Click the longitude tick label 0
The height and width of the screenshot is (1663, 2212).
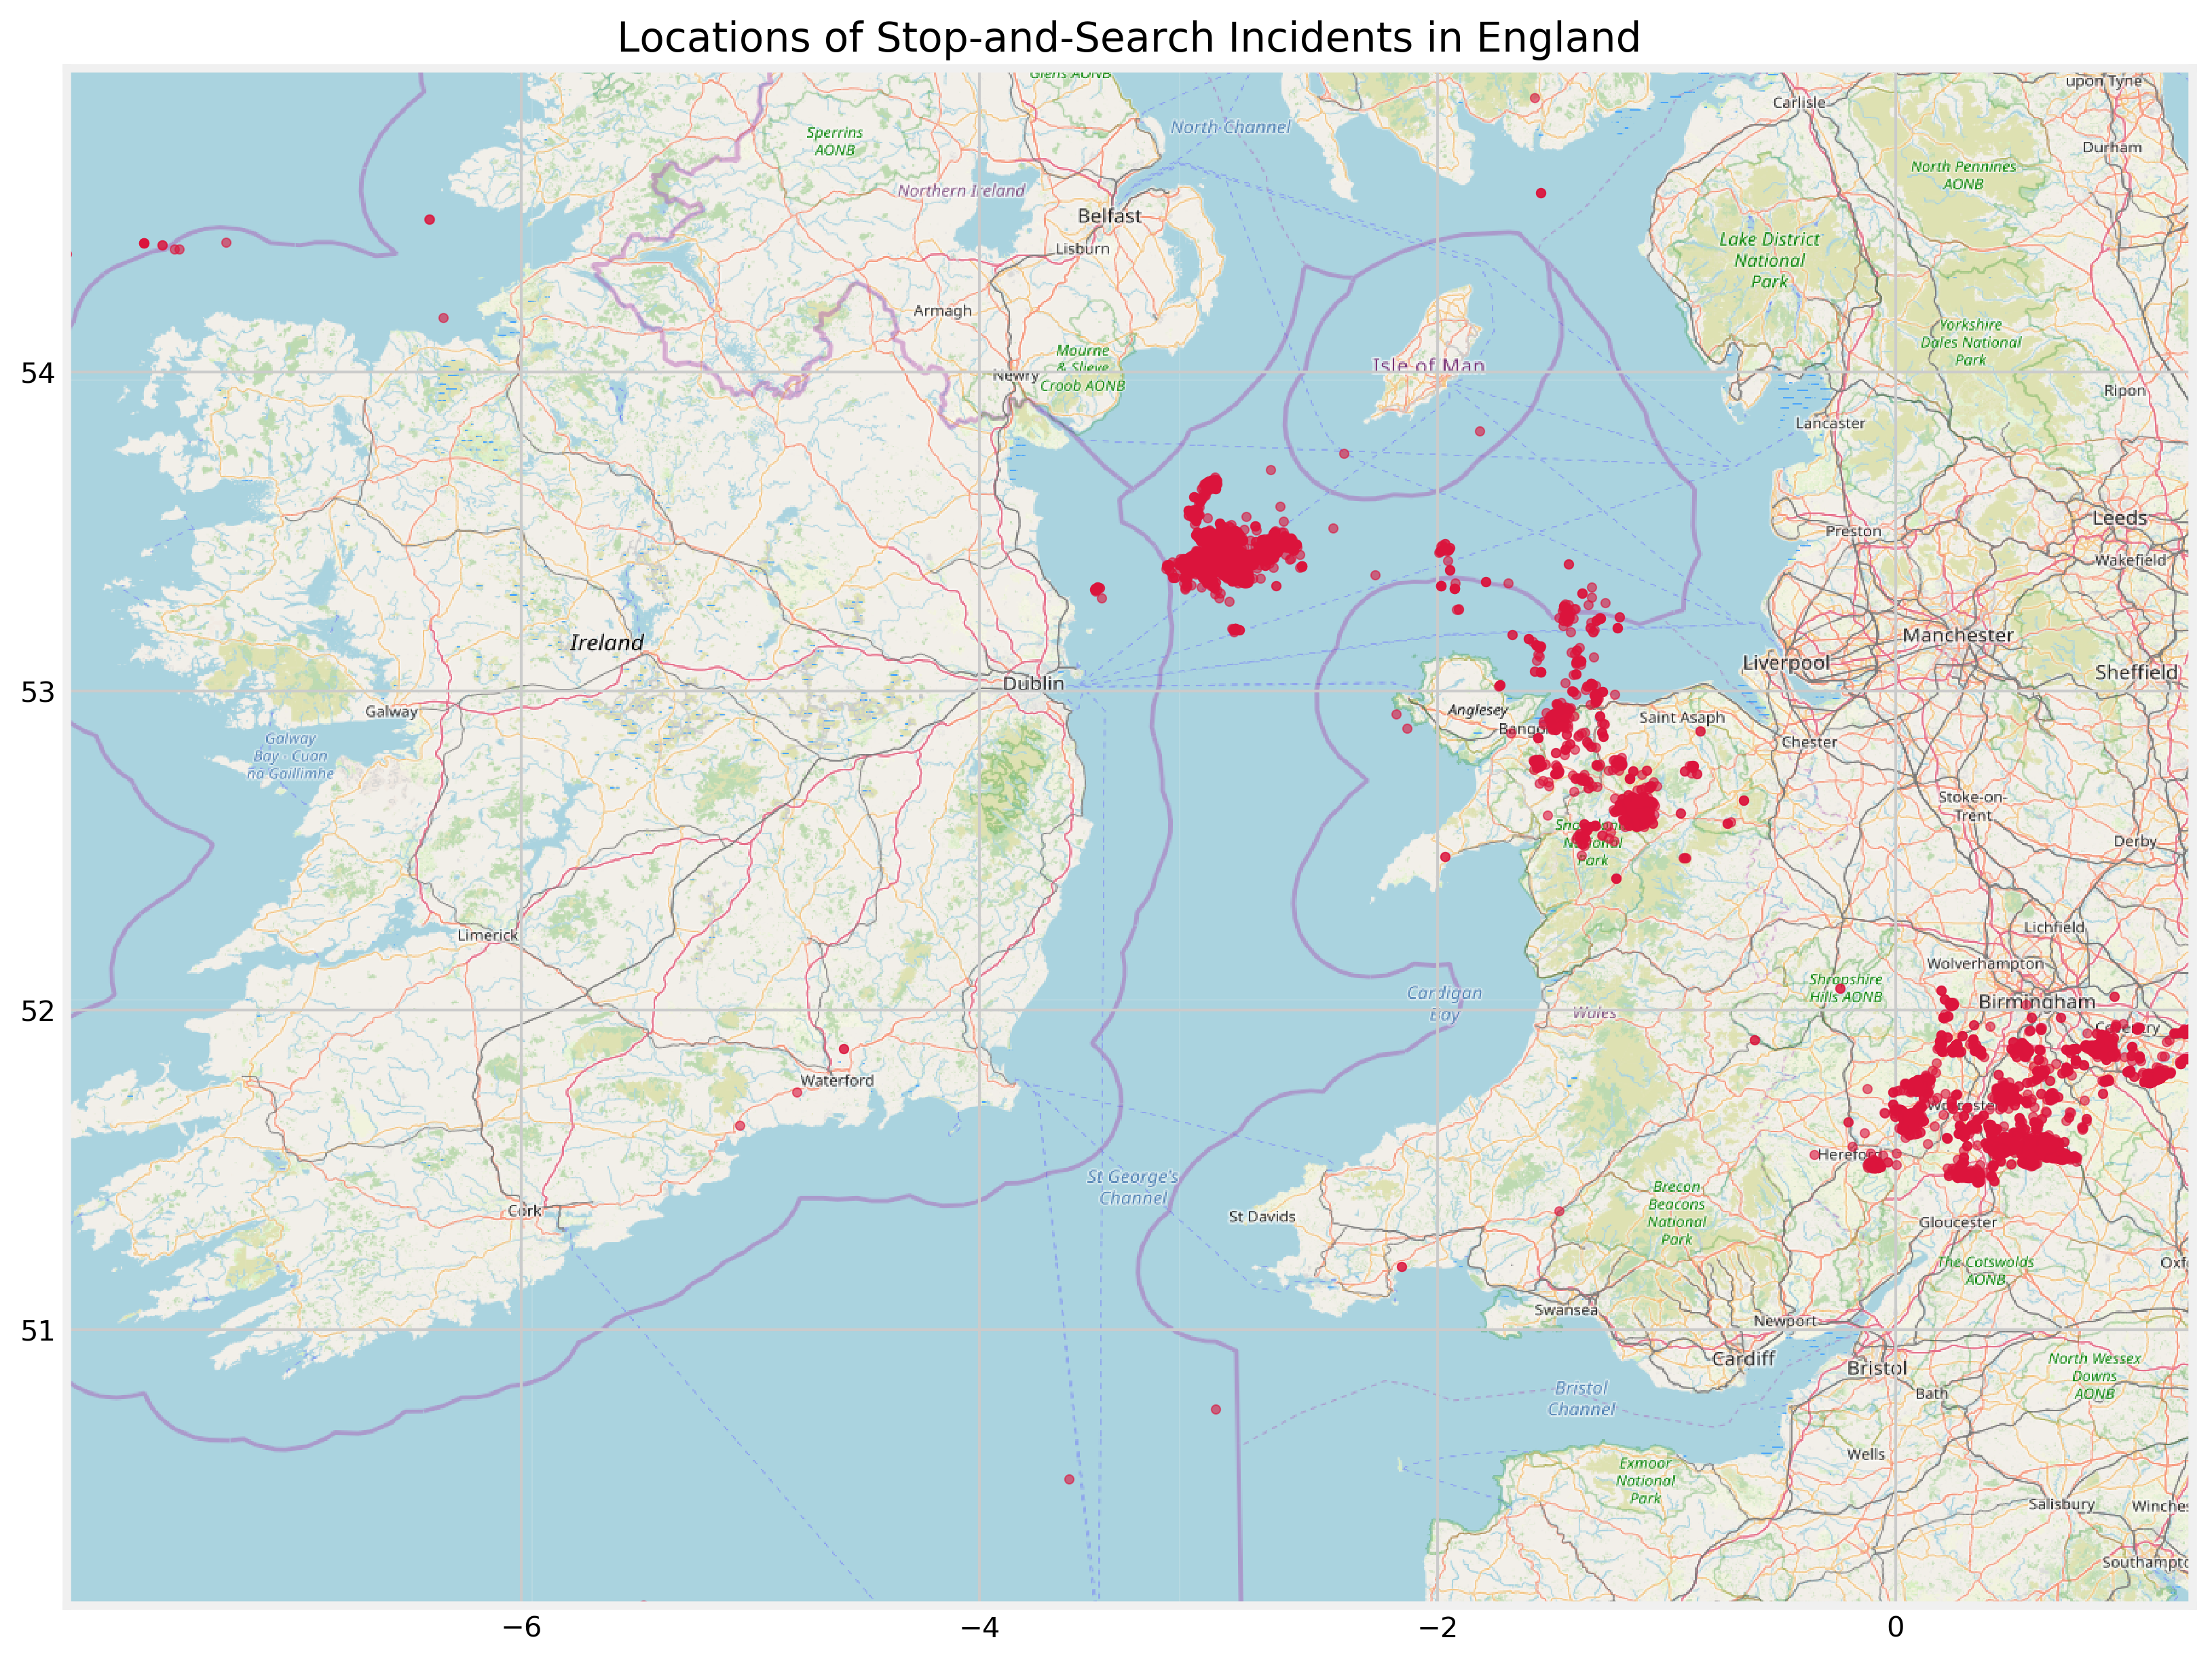click(x=1895, y=1627)
